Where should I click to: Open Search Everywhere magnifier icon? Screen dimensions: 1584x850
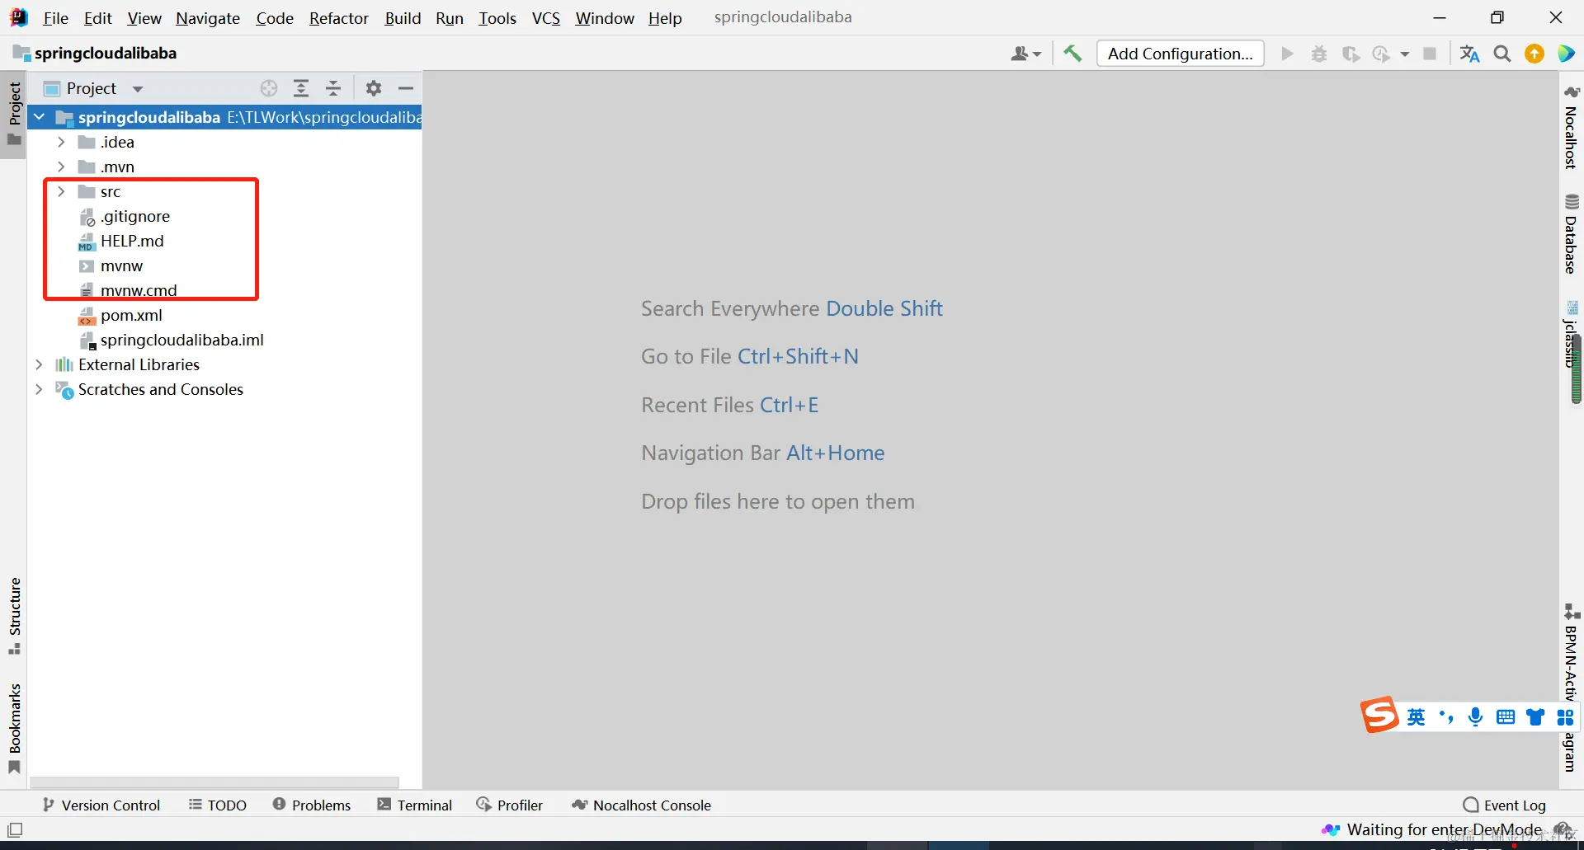click(1502, 54)
